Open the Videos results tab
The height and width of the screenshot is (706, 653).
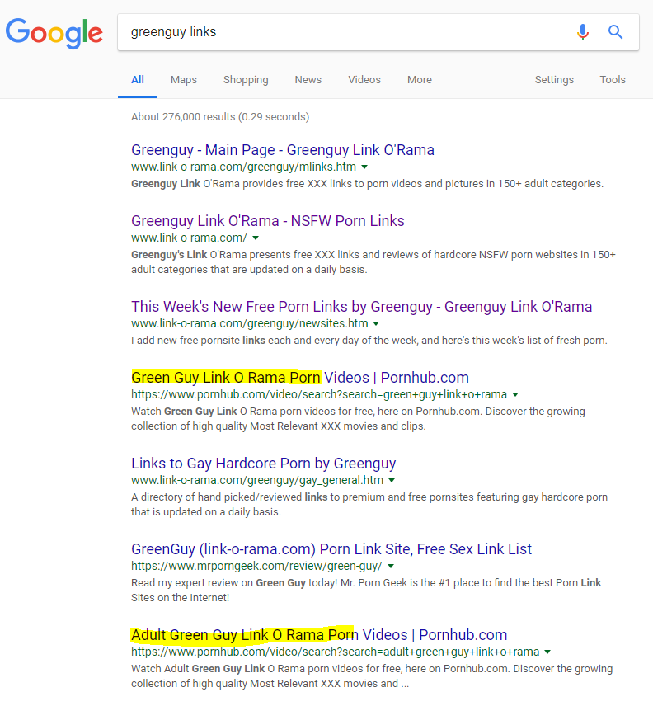[x=364, y=80]
